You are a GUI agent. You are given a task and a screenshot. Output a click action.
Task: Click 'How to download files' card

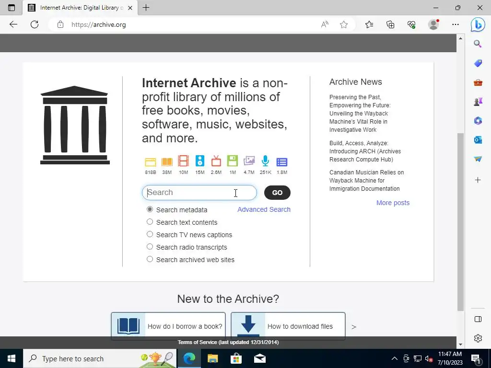pyautogui.click(x=288, y=326)
